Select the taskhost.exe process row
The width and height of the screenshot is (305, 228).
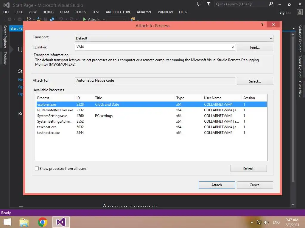[152, 127]
